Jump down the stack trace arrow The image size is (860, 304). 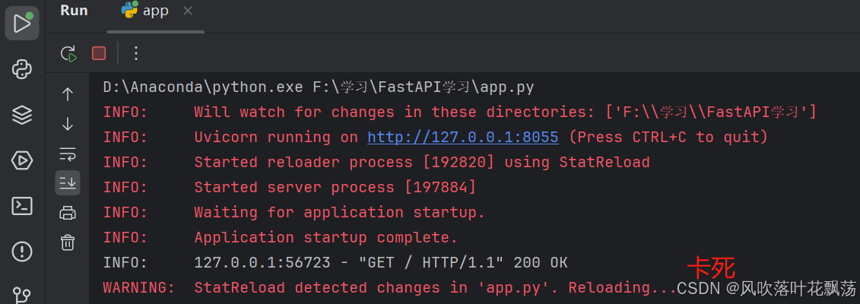pyautogui.click(x=68, y=124)
